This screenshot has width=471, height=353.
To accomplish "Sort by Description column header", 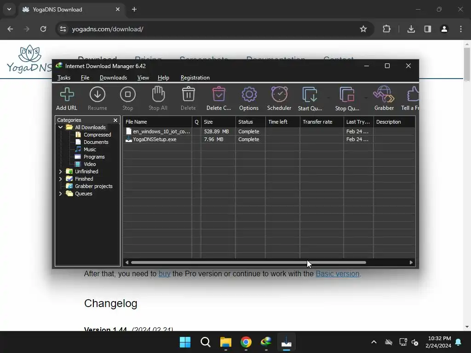I will (x=394, y=122).
